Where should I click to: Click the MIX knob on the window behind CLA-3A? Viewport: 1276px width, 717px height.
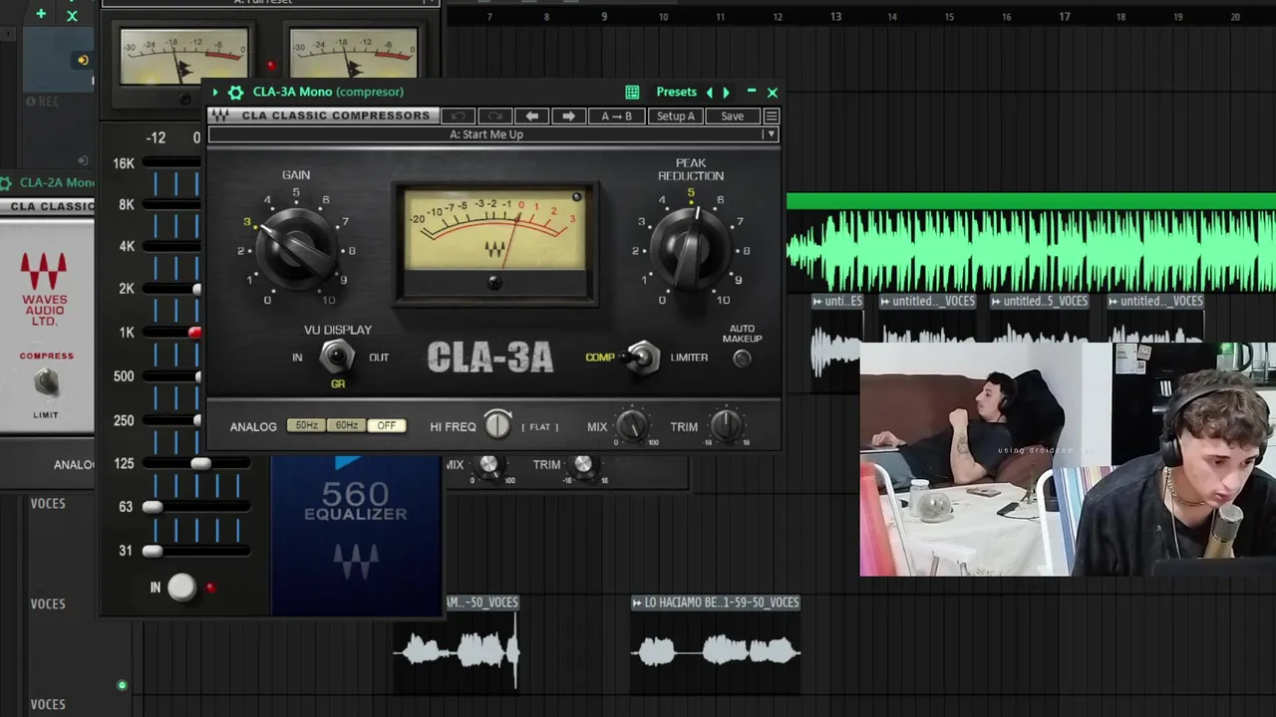click(x=488, y=464)
